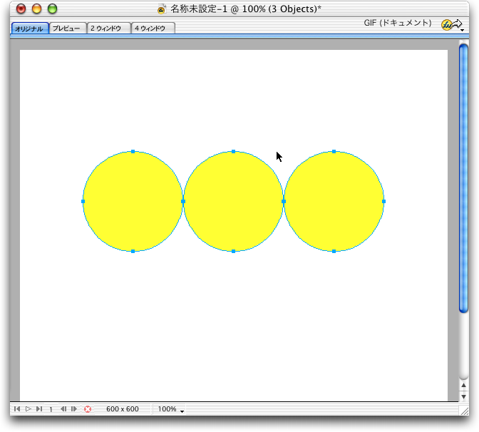Click the current frame number 1
This screenshot has width=479, height=432.
(x=51, y=409)
